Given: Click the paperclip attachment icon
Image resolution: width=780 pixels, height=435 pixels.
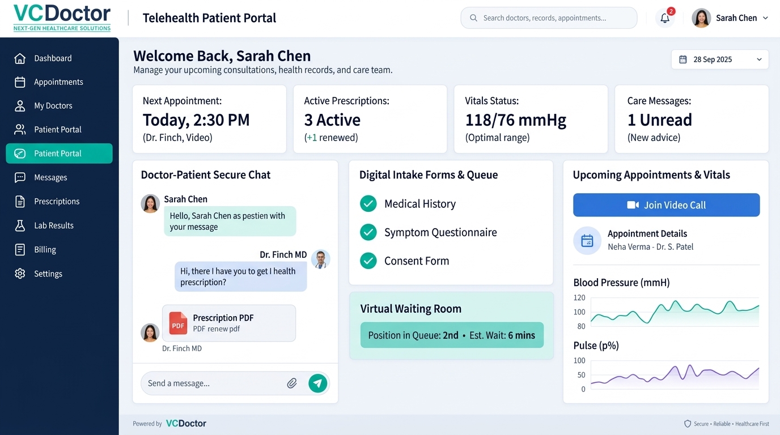Looking at the screenshot, I should tap(292, 383).
